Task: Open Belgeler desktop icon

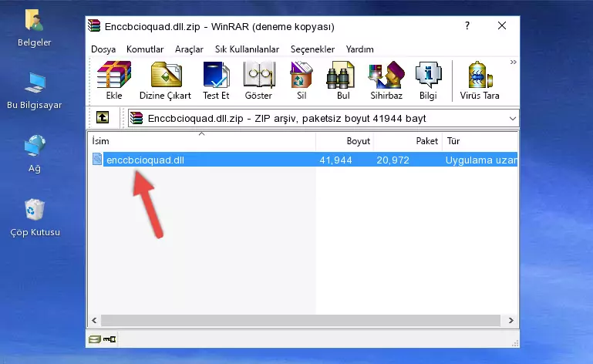Action: pos(34,29)
